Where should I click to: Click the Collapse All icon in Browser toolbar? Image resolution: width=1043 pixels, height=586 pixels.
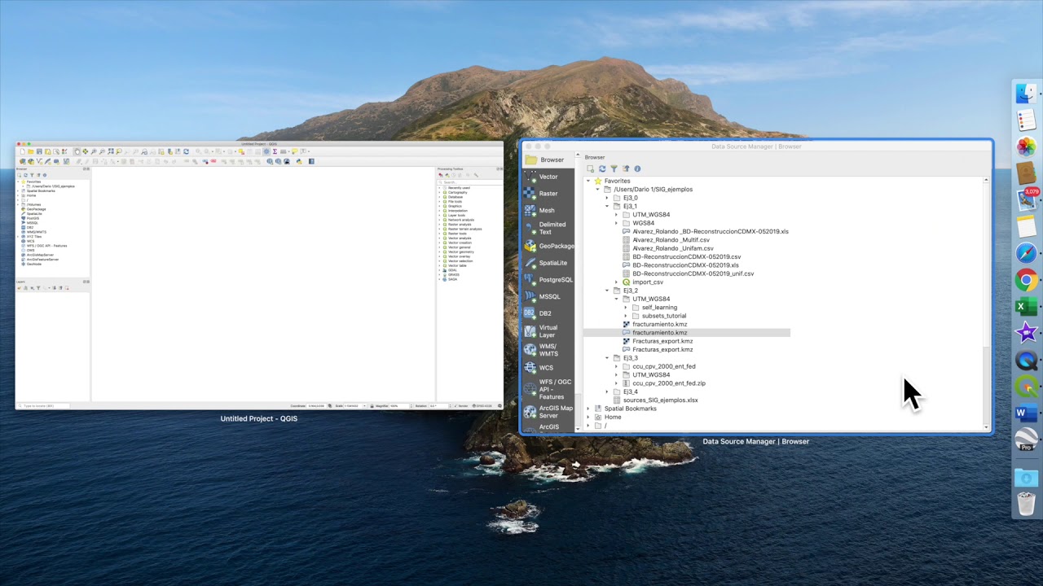tap(626, 168)
